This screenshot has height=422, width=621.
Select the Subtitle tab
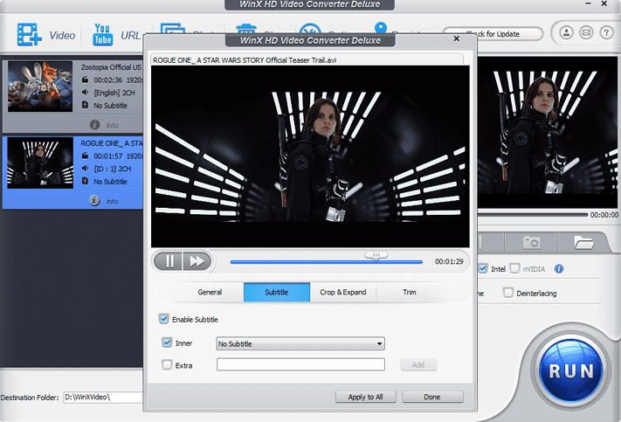click(x=277, y=292)
